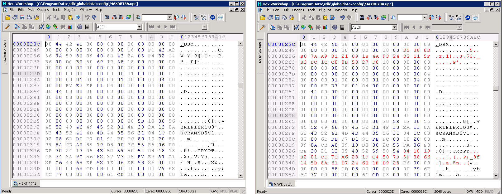Open the Window menu in right window
Image resolution: width=504 pixels, height=194 pixels.
point(341,10)
